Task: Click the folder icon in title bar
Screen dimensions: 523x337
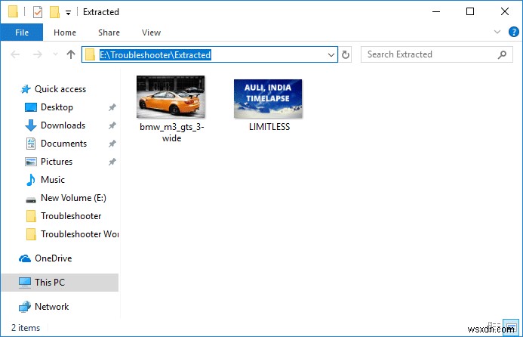Action: (x=13, y=12)
